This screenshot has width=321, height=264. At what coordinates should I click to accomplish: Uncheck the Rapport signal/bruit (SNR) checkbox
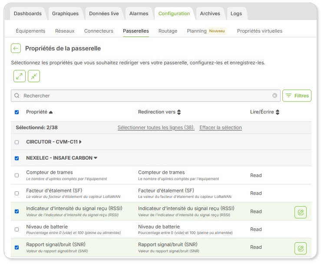tap(17, 247)
